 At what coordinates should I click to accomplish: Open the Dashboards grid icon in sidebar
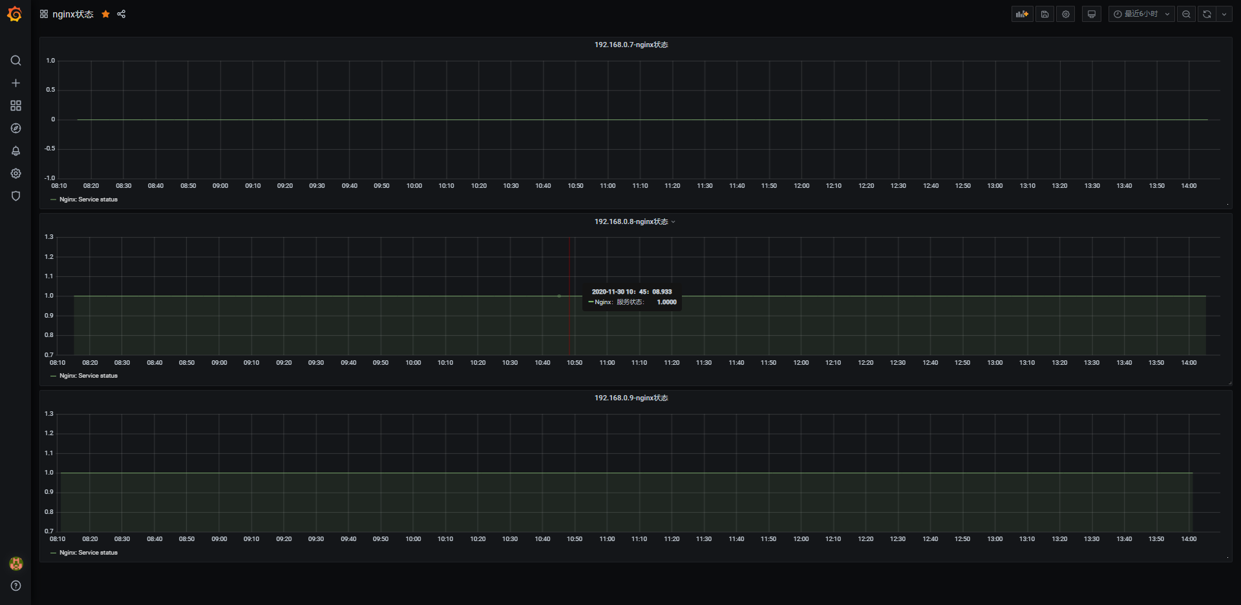(16, 106)
